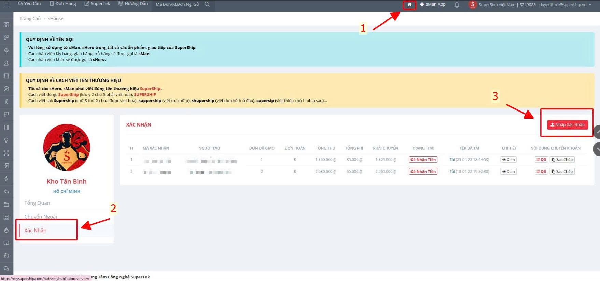The height and width of the screenshot is (281, 600).
Task: Select the Xác Nhận tab
Action: 35,231
